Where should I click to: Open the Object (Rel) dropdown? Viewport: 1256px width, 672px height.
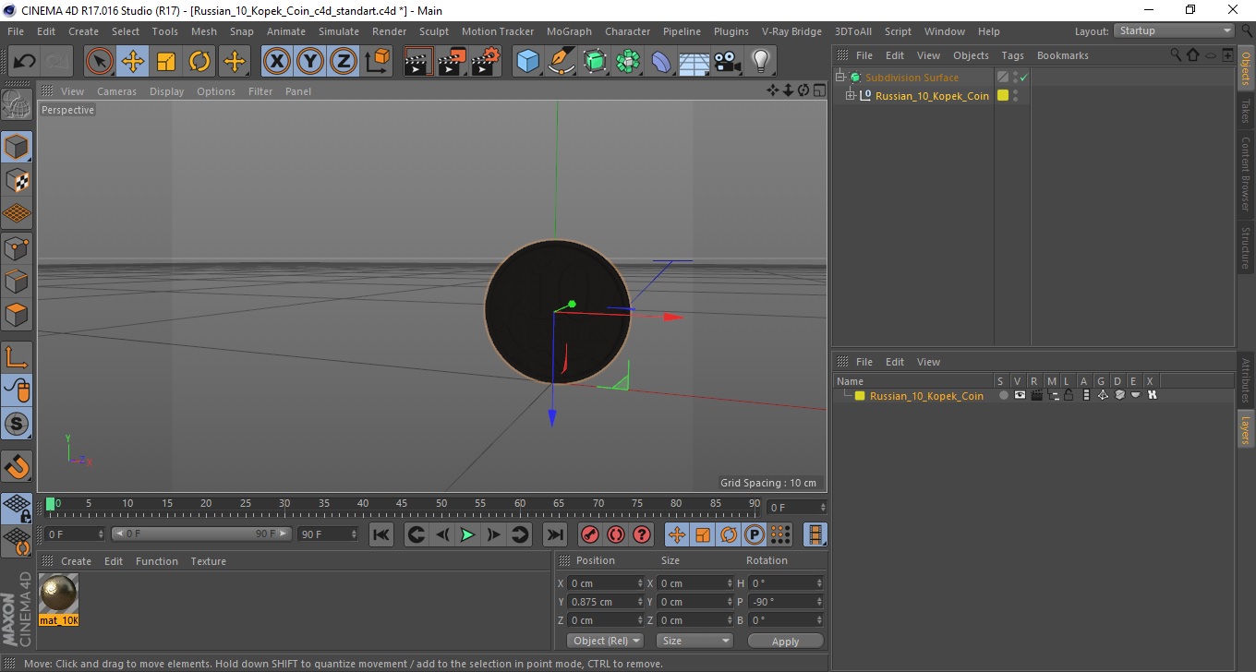coord(606,641)
